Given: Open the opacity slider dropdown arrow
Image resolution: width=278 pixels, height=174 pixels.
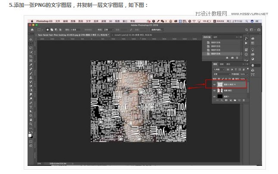Looking at the screenshot, I should tap(247, 74).
